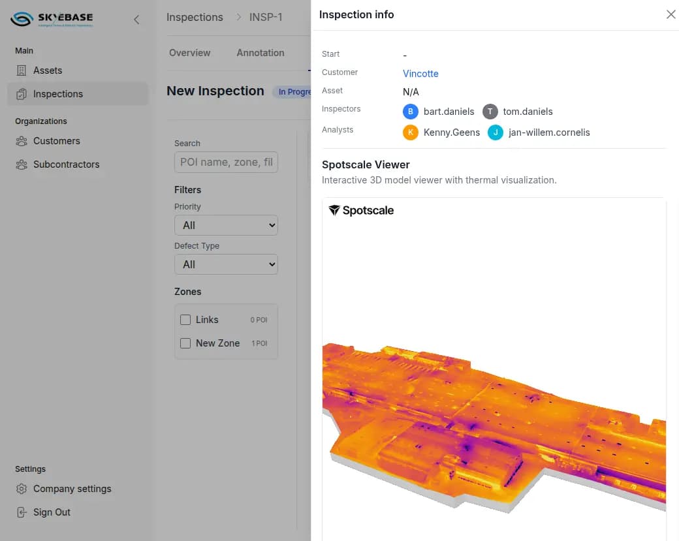Image resolution: width=679 pixels, height=541 pixels.
Task: Click the Assets building icon
Action: 22,70
